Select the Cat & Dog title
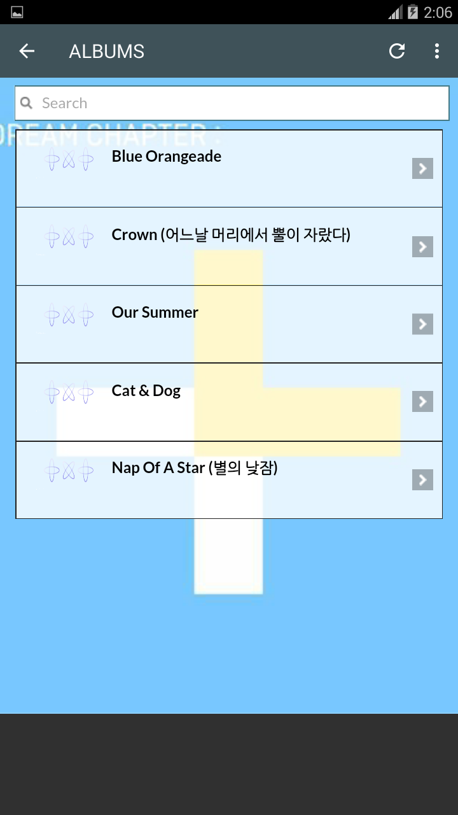 [146, 390]
